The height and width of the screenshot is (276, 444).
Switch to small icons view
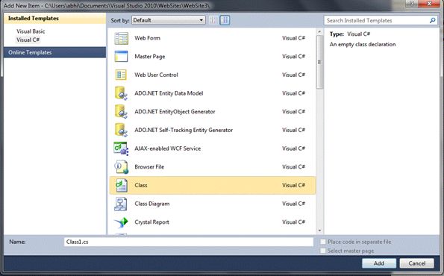[x=213, y=20]
